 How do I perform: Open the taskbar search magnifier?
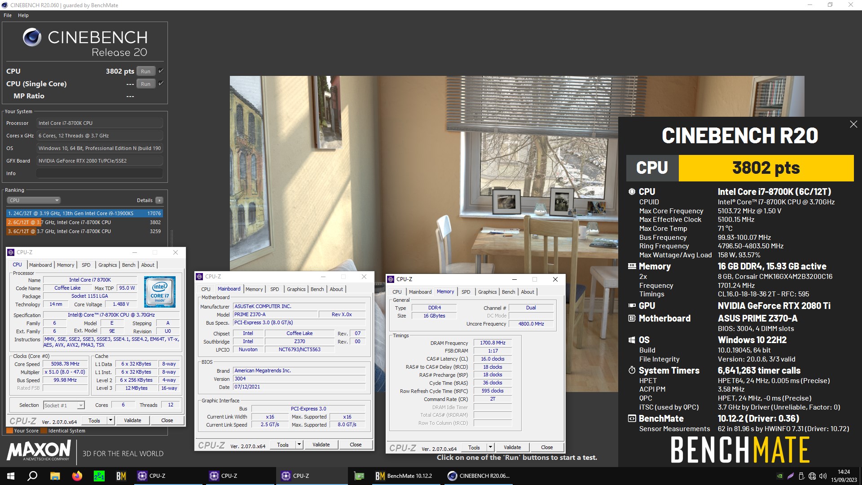click(x=32, y=476)
